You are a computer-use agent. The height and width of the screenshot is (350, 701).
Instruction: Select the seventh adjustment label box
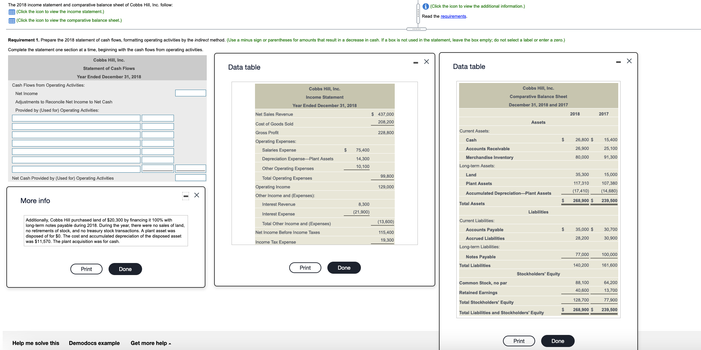[76, 169]
